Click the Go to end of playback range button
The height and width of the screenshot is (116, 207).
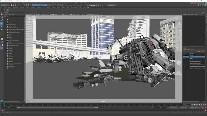pyautogui.click(x=205, y=104)
